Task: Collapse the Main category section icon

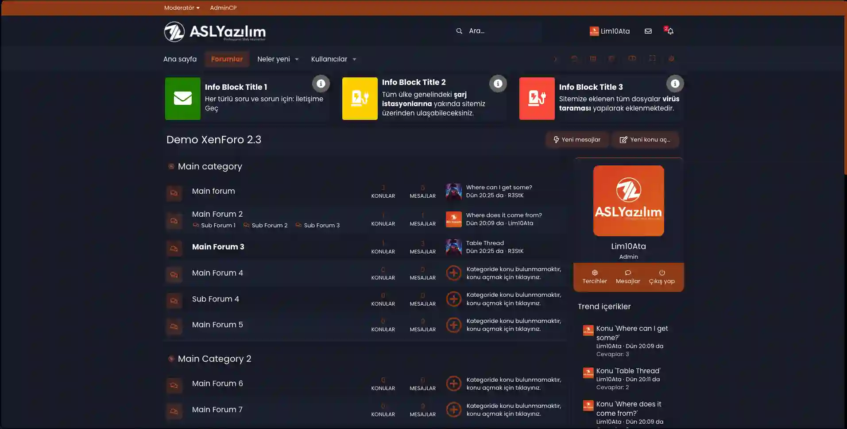Action: click(x=171, y=167)
